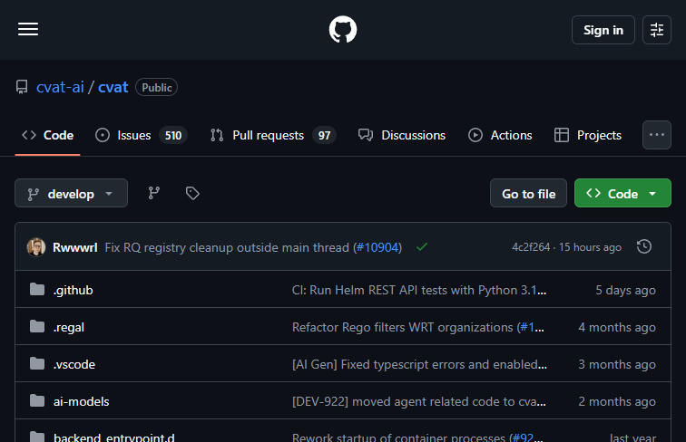The height and width of the screenshot is (442, 686).
Task: Open the develop branch selector dropdown
Action: click(72, 193)
